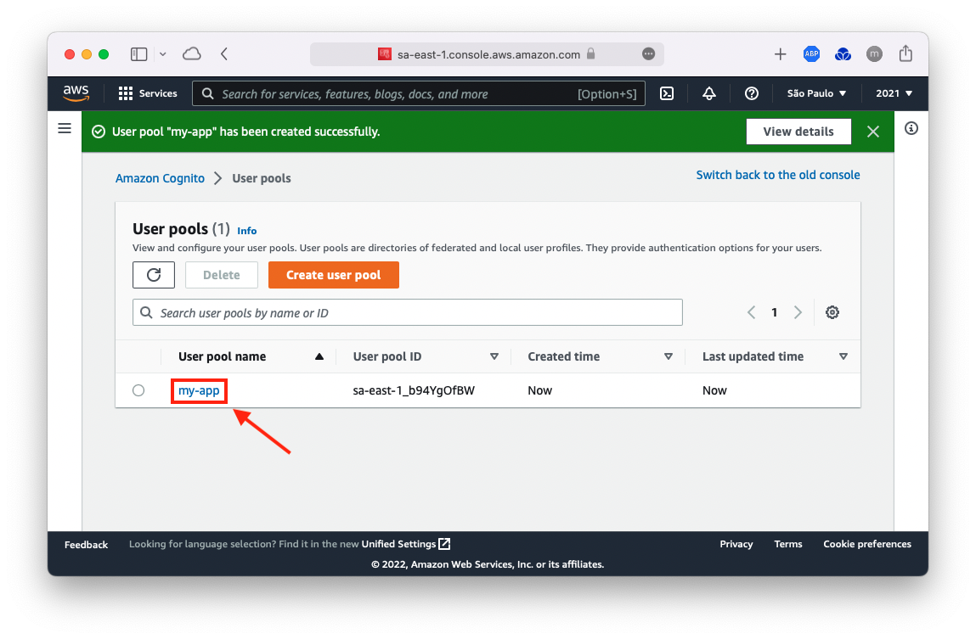
Task: Open the Safari share icon
Action: pyautogui.click(x=905, y=53)
